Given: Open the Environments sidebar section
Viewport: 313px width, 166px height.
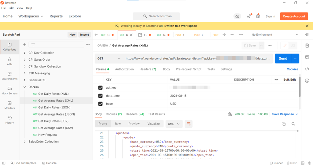Looking at the screenshot, I should pyautogui.click(x=9, y=76).
